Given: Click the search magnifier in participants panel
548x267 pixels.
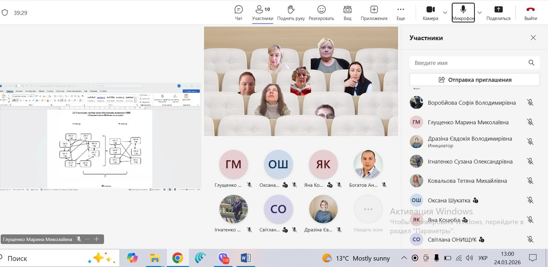Looking at the screenshot, I should 531,63.
